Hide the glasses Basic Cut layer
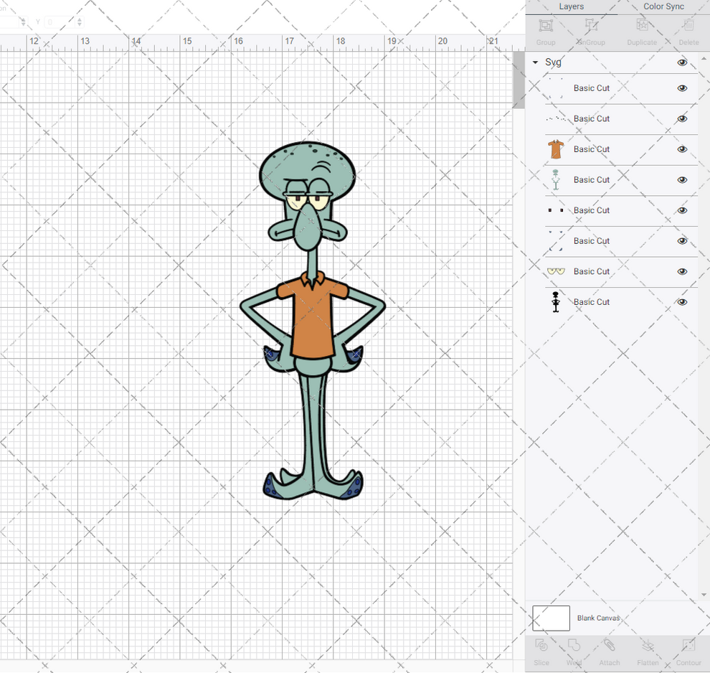 (x=682, y=271)
